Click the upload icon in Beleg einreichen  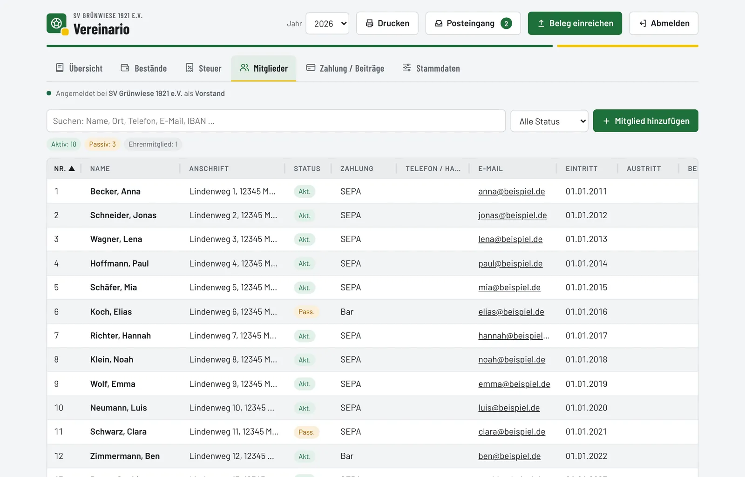tap(541, 23)
